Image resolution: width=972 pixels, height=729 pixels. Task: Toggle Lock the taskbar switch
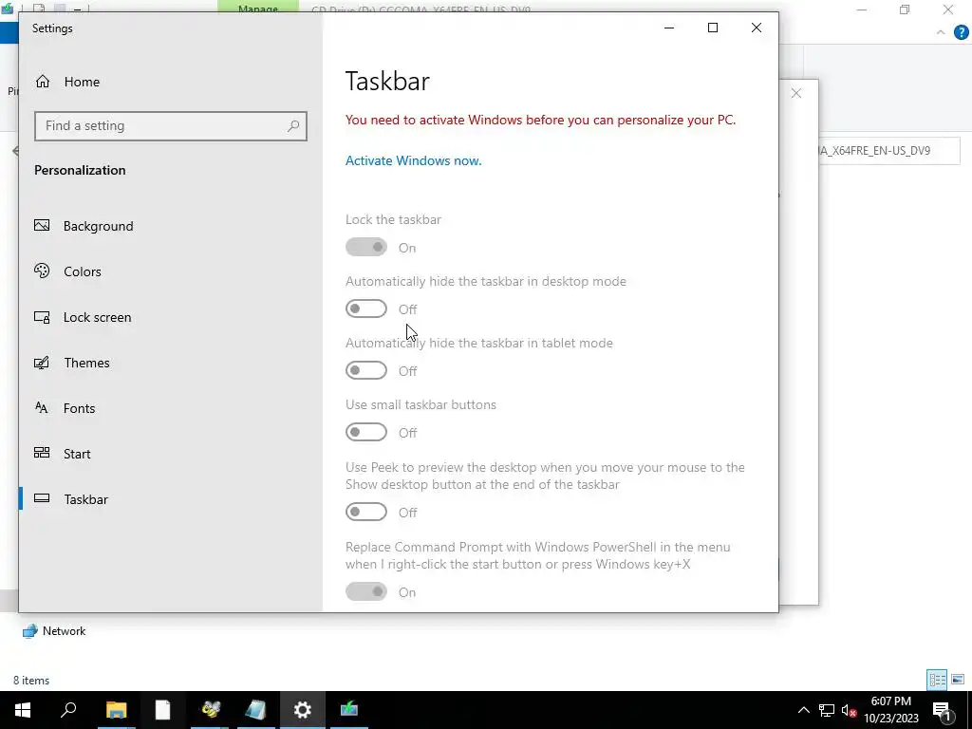point(365,248)
